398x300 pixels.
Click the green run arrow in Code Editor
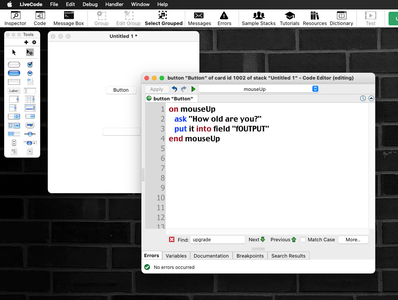193,89
